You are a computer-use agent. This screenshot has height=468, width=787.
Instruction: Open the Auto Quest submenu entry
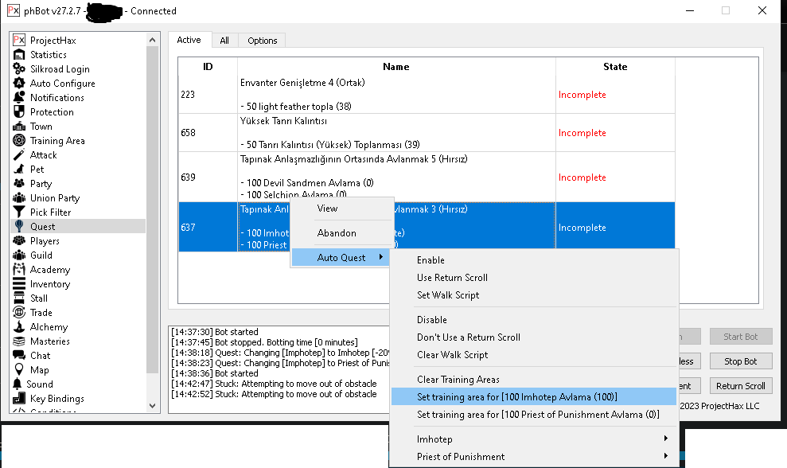click(342, 257)
